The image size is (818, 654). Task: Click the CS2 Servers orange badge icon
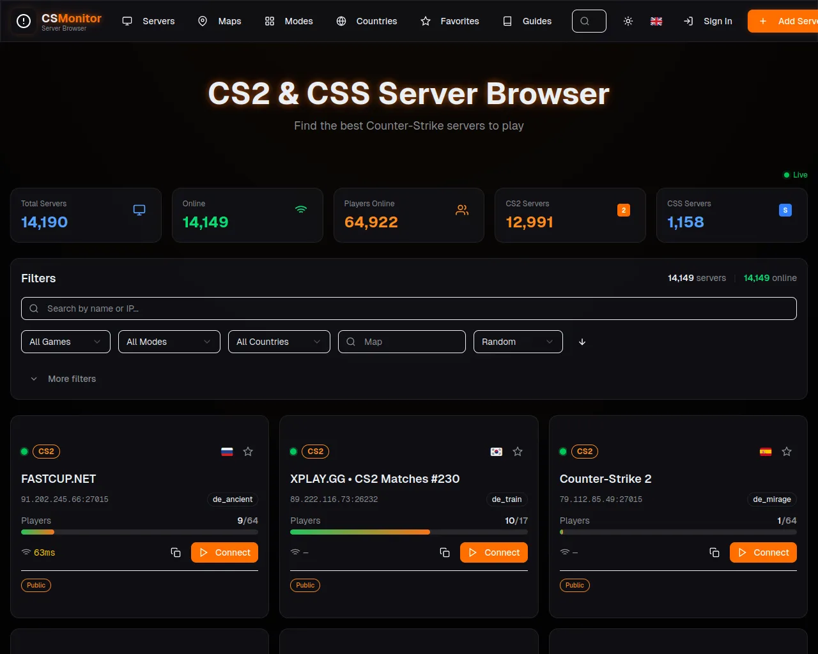(x=624, y=210)
